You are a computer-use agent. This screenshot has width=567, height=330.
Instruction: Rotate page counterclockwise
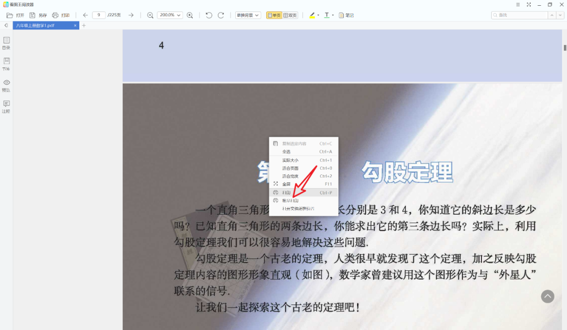(208, 15)
